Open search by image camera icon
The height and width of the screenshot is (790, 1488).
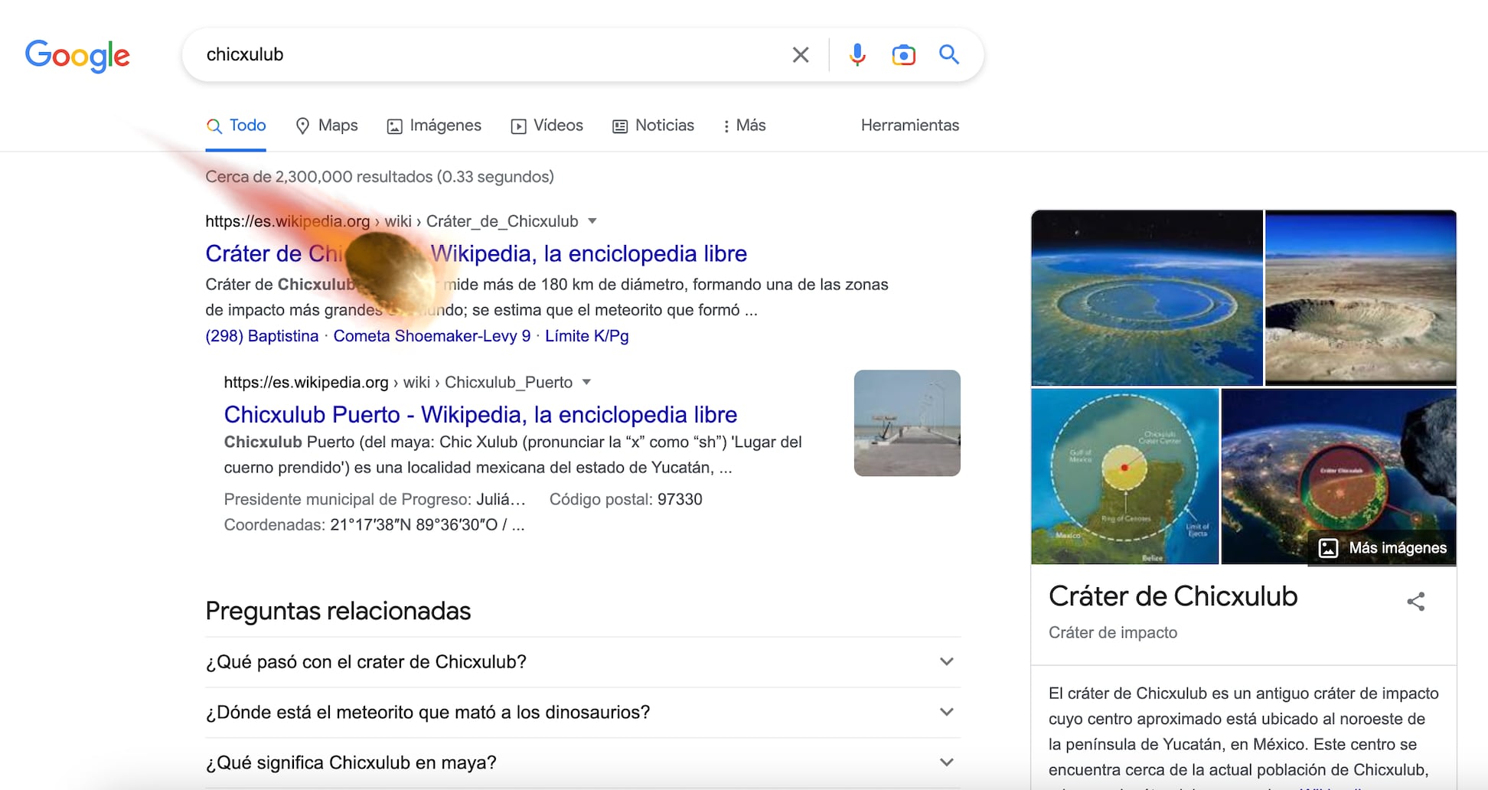point(903,55)
